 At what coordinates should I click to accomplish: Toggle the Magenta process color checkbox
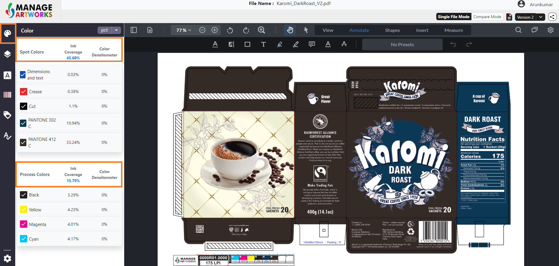point(23,224)
